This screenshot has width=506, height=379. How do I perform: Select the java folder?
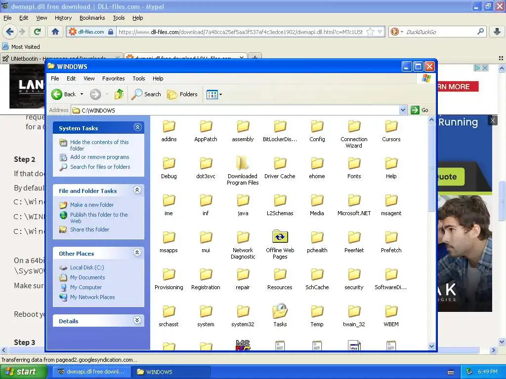[x=243, y=205]
